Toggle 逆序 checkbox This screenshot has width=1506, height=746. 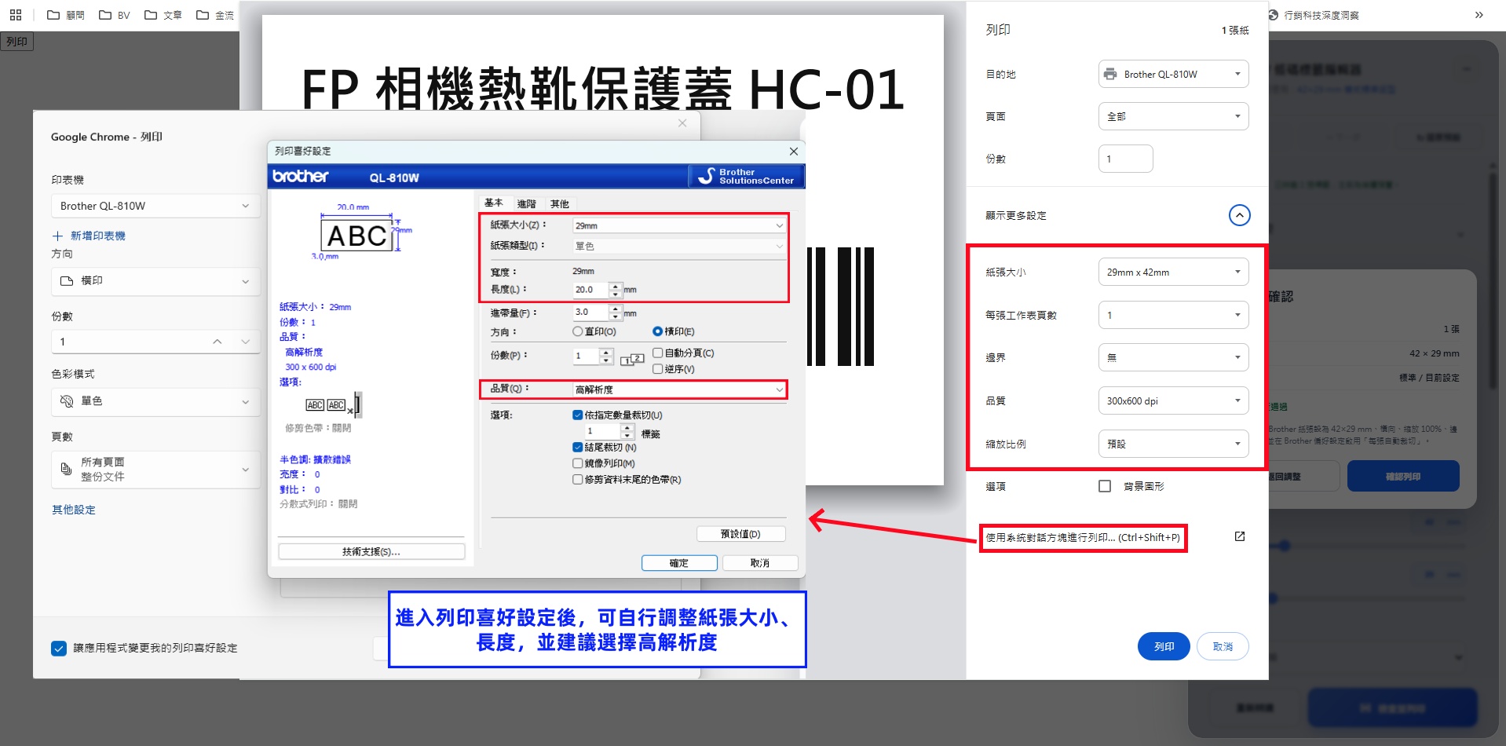coord(658,368)
